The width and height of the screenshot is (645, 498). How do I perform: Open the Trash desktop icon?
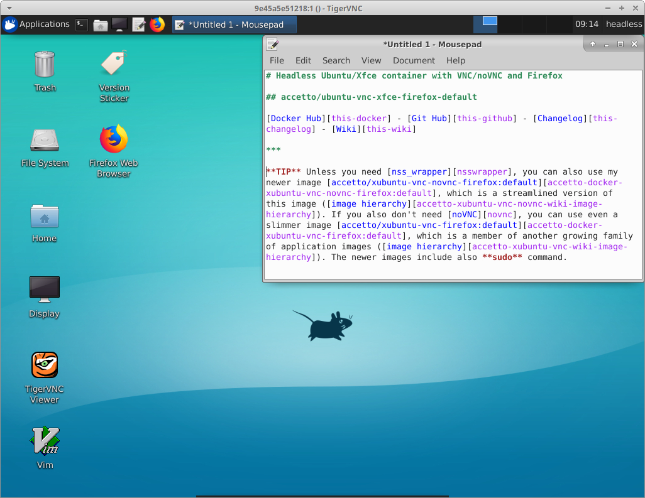tap(45, 71)
